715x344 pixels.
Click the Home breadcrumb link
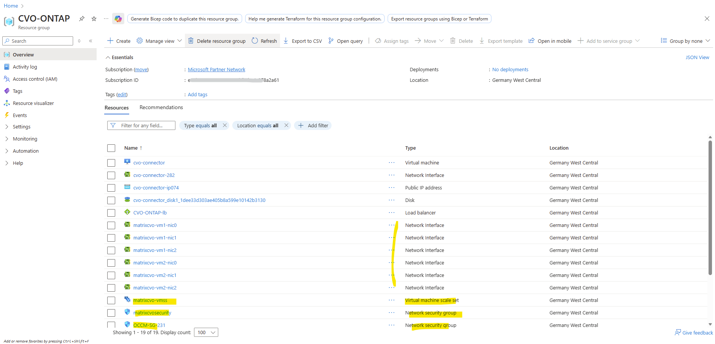[11, 6]
